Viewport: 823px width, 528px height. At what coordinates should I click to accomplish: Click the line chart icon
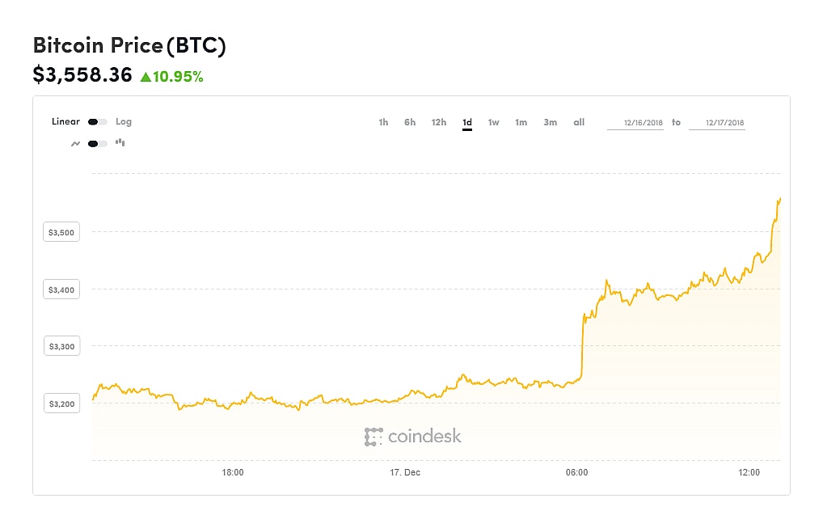click(x=76, y=143)
